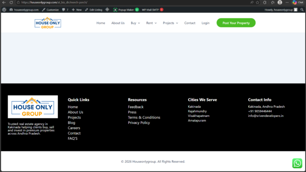Viewport: 306px width, 172px height.
Task: Open Blog under Quick Links
Action: click(71, 123)
